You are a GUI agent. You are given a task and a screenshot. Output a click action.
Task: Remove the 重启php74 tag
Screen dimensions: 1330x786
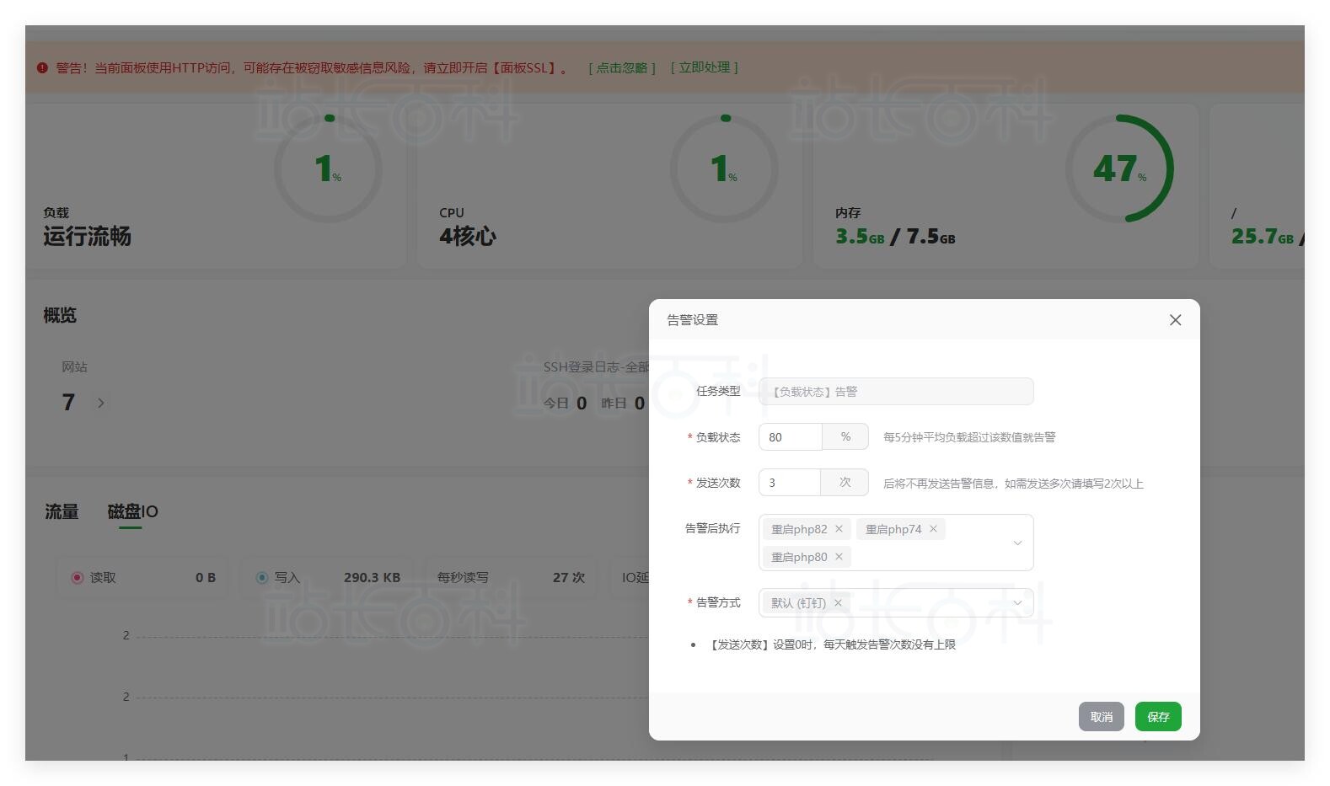(933, 529)
